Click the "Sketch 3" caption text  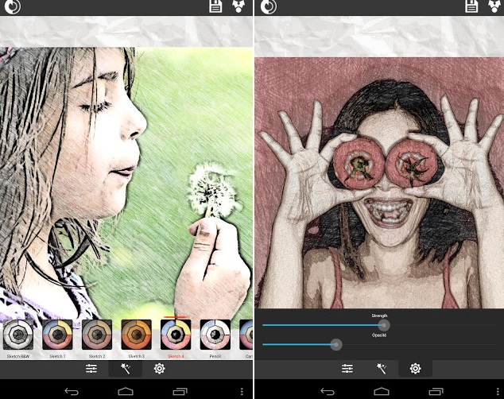click(136, 356)
